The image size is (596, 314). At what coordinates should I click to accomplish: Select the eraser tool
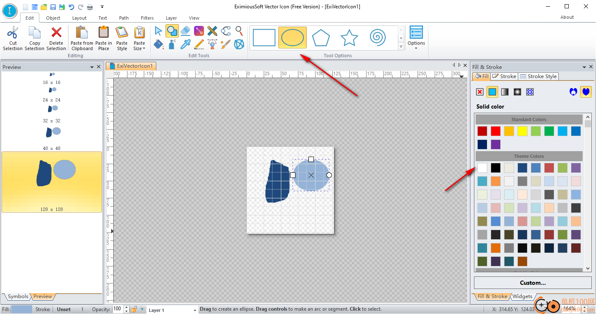pos(186,30)
